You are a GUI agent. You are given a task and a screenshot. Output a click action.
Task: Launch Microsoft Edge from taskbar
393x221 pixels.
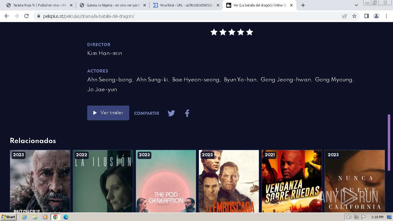tap(66, 217)
